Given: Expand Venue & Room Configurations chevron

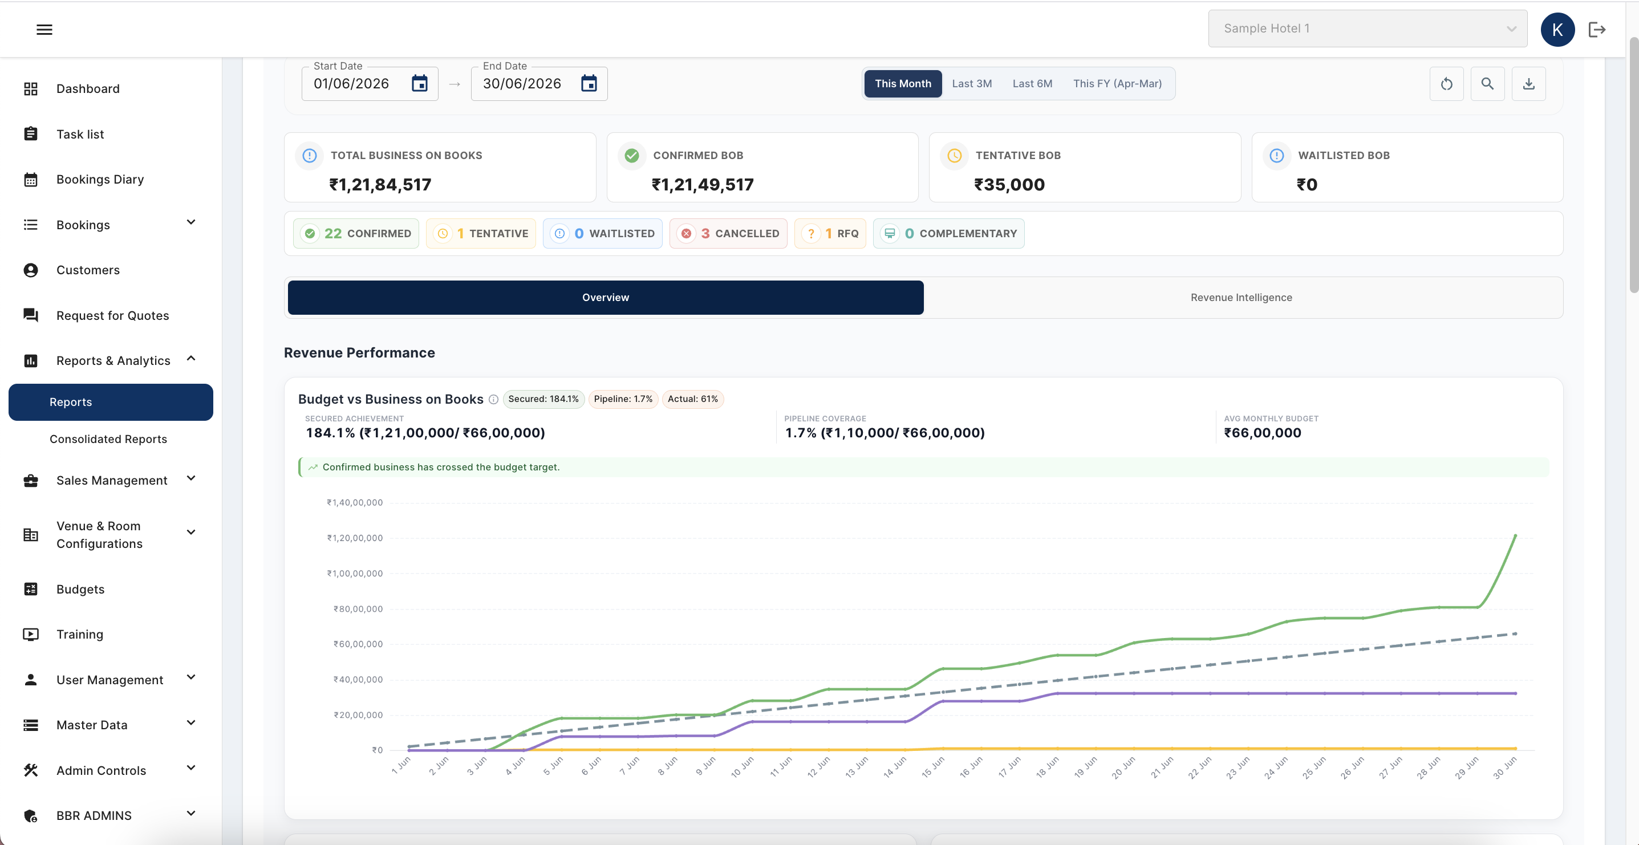Looking at the screenshot, I should coord(191,532).
